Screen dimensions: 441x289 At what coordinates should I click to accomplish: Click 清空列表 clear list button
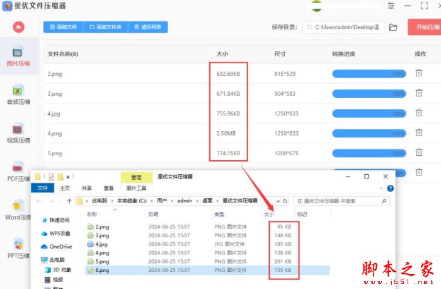coord(147,27)
